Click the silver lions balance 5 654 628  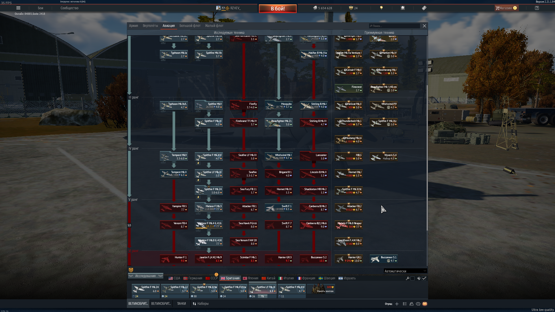(323, 8)
